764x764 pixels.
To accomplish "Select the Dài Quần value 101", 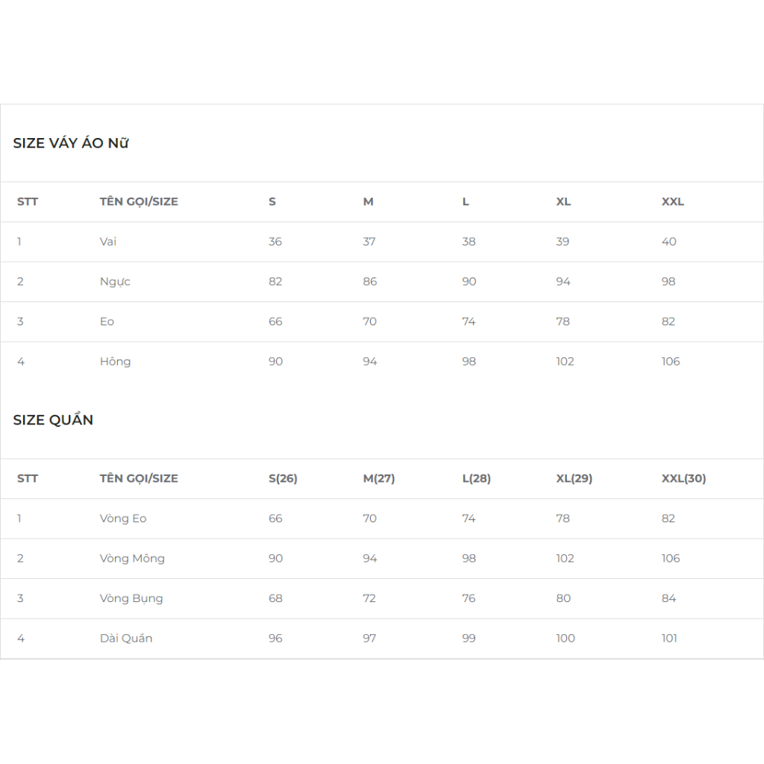I will click(x=670, y=639).
